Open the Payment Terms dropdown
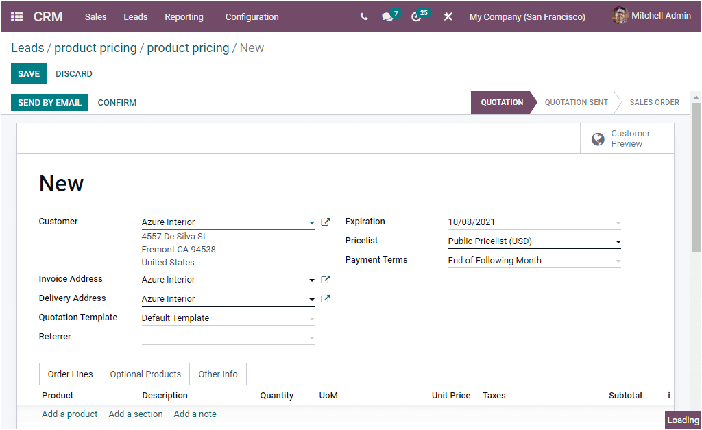Image resolution: width=702 pixels, height=430 pixels. (x=618, y=261)
